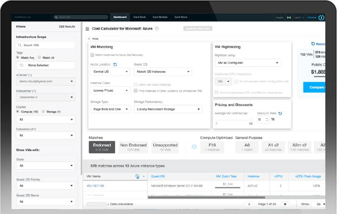Open the Datacenter-2 dropdown

tap(46, 97)
